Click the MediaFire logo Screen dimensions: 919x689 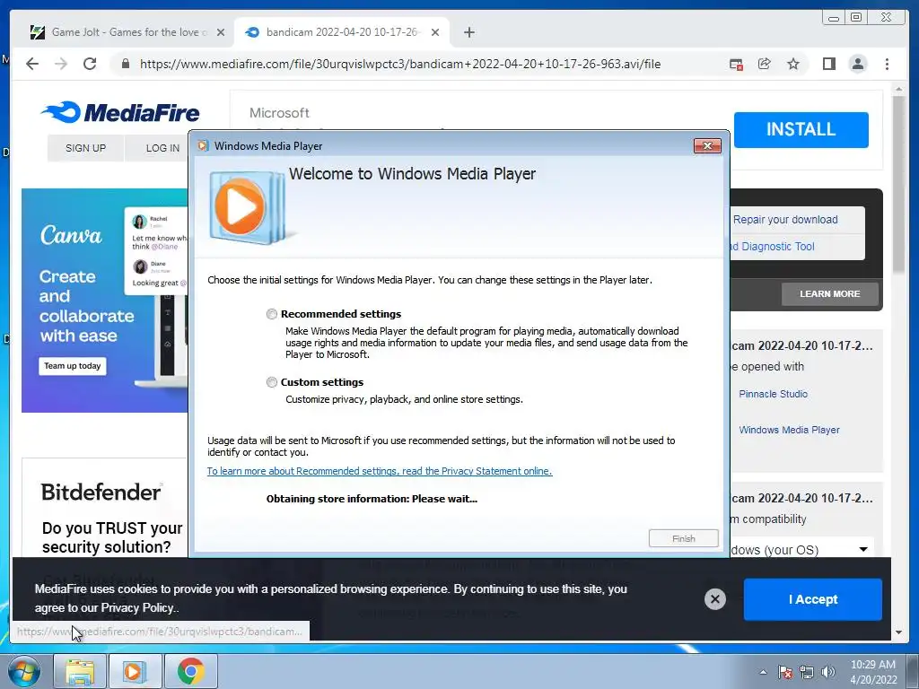(x=120, y=112)
